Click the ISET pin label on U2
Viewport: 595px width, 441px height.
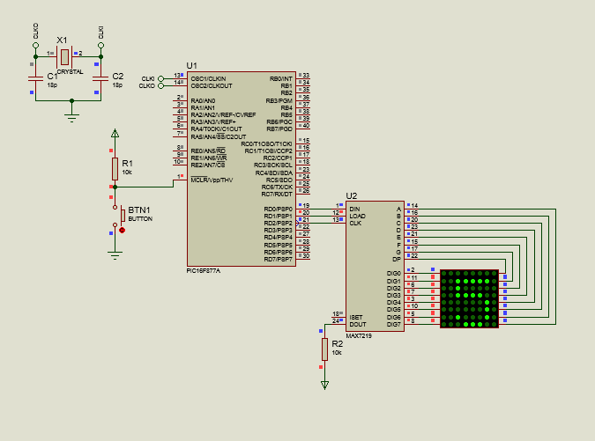point(356,317)
